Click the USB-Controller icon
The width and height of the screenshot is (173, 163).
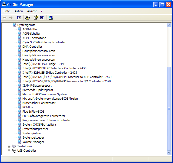pos(14,151)
